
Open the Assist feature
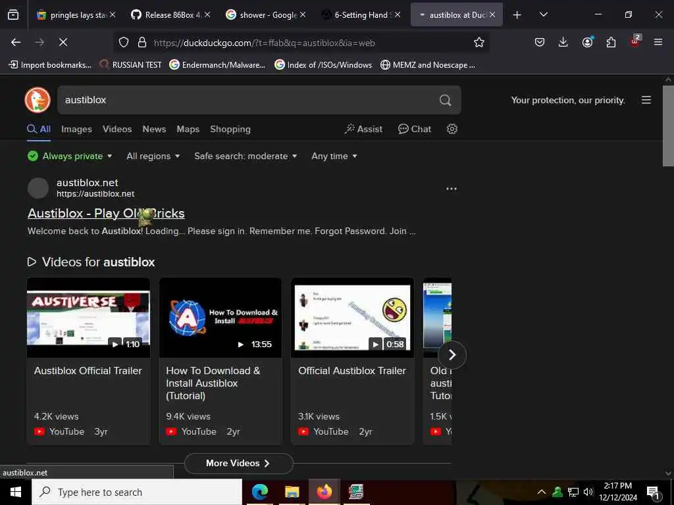click(363, 129)
